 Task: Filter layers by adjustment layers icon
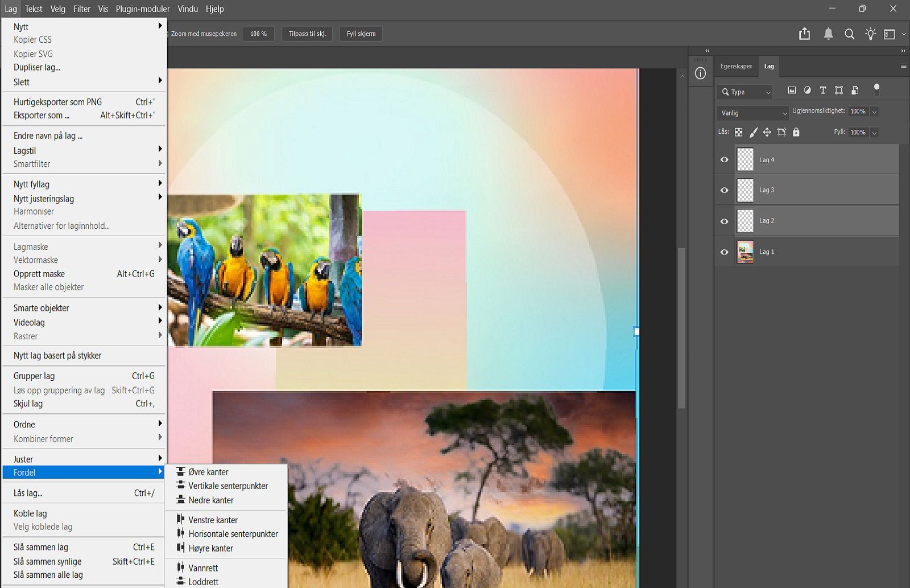tap(807, 91)
